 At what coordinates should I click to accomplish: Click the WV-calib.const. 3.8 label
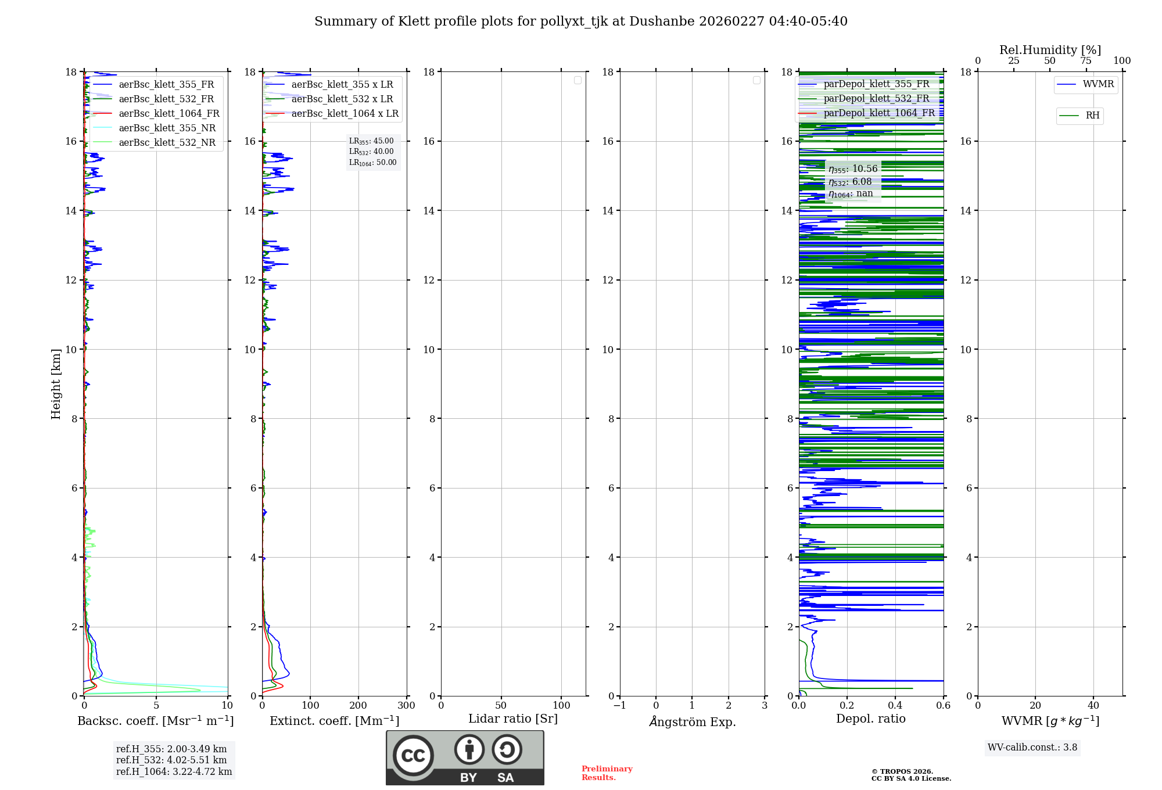[x=1032, y=748]
